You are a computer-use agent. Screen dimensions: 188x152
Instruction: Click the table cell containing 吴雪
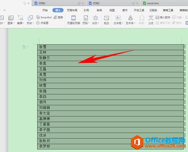point(110,75)
